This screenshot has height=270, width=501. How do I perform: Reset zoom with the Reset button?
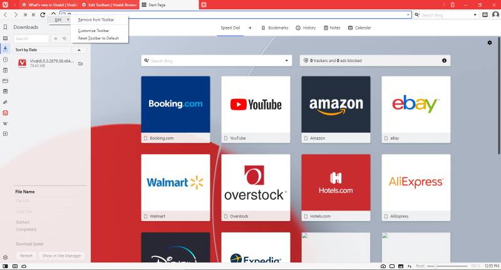pos(420,266)
